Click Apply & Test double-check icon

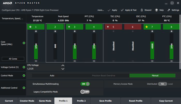tap(122, 10)
